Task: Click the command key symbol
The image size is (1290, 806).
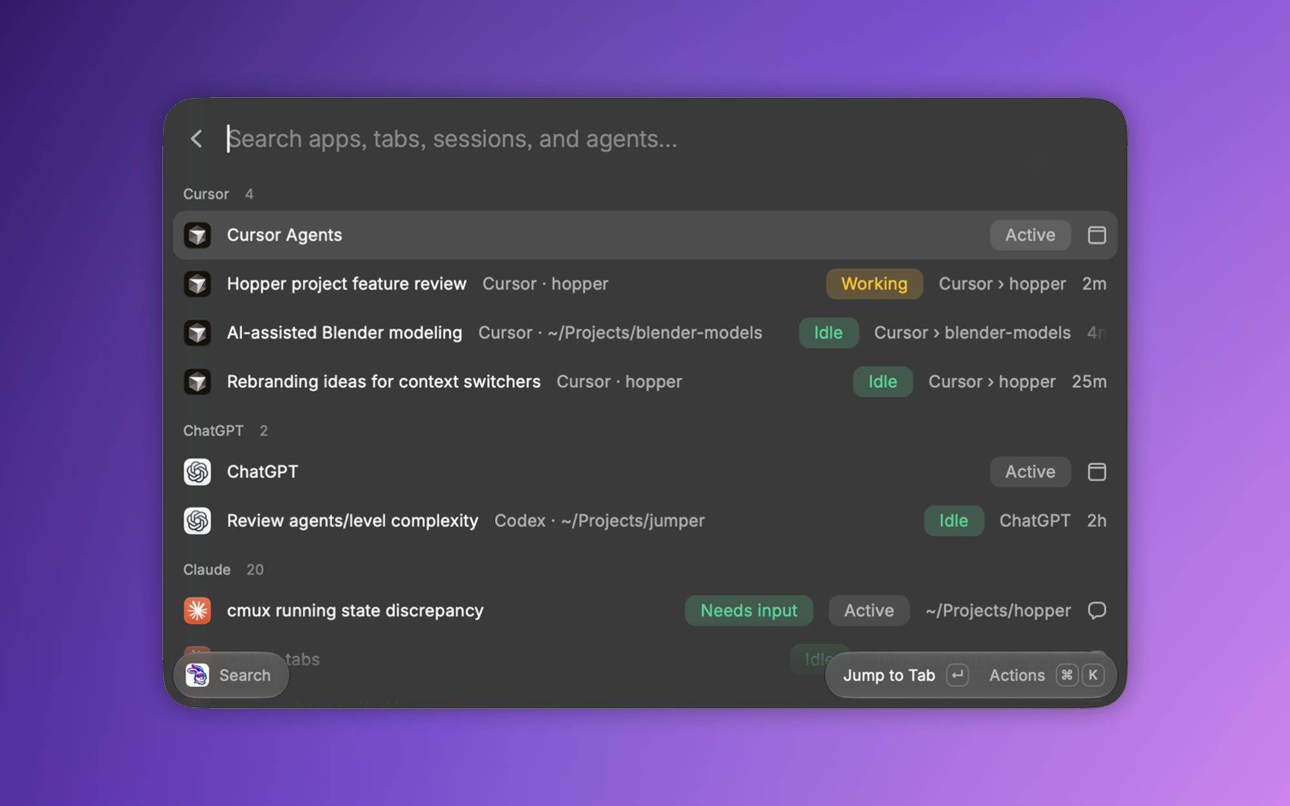Action: point(1067,675)
